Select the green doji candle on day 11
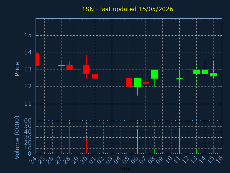The height and width of the screenshot is (173, 230). (x=180, y=79)
